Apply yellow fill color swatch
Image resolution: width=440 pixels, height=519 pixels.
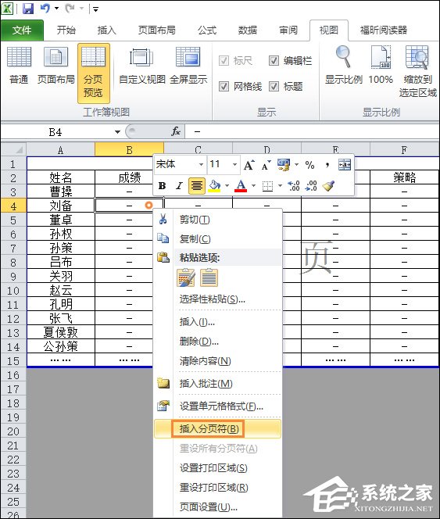[215, 186]
